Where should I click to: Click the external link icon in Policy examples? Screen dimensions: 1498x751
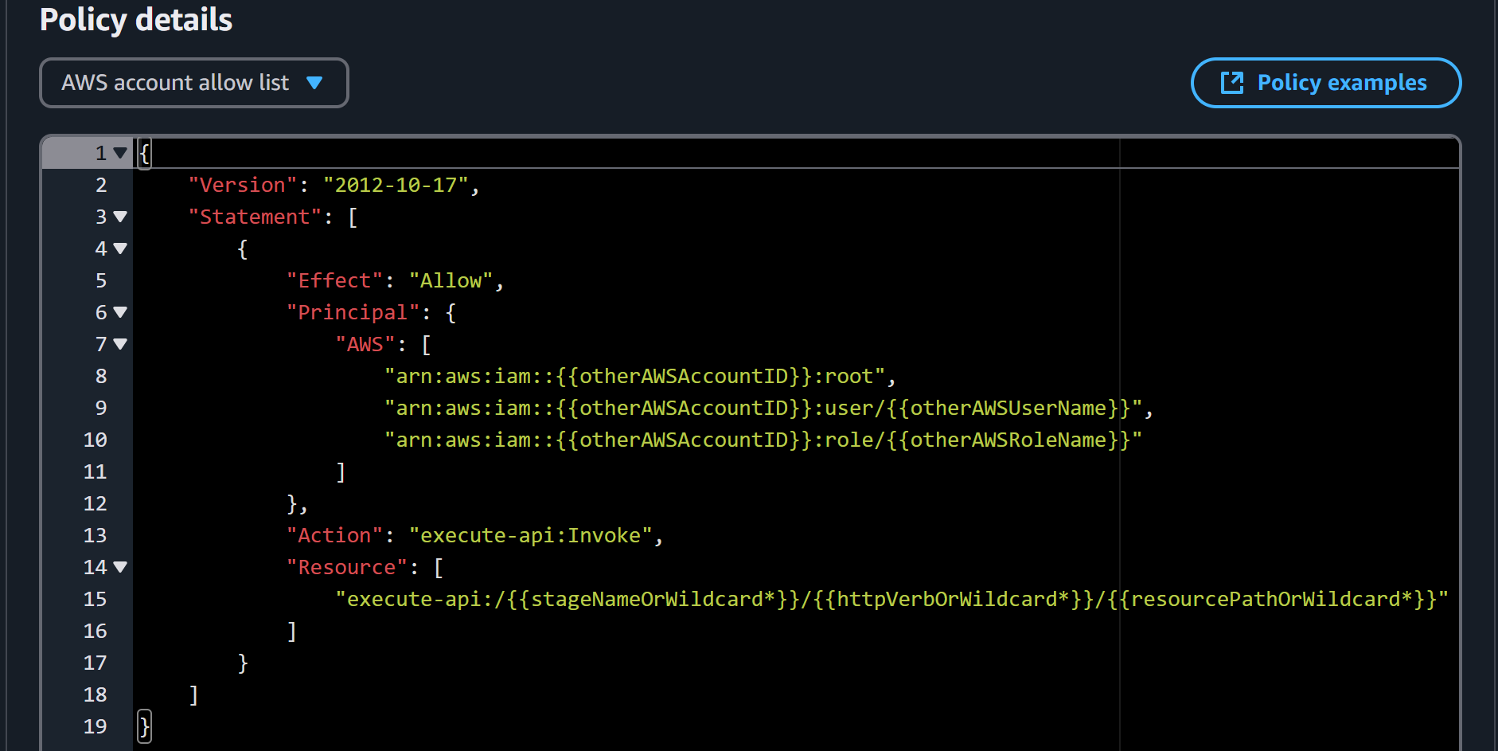coord(1231,83)
